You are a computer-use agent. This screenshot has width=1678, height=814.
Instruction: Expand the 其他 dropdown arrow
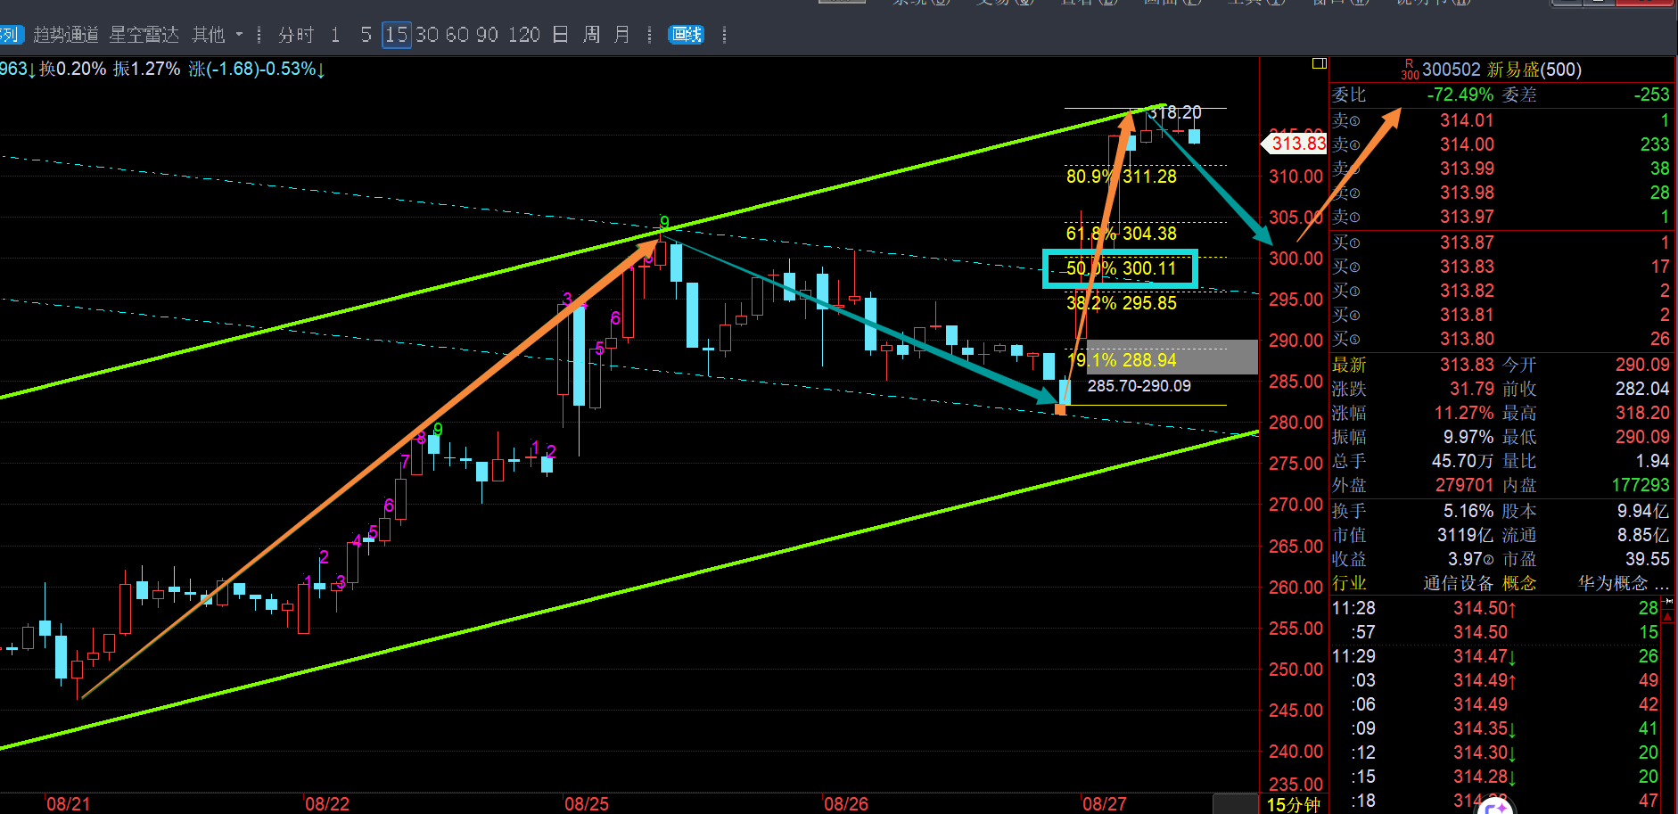click(x=239, y=35)
